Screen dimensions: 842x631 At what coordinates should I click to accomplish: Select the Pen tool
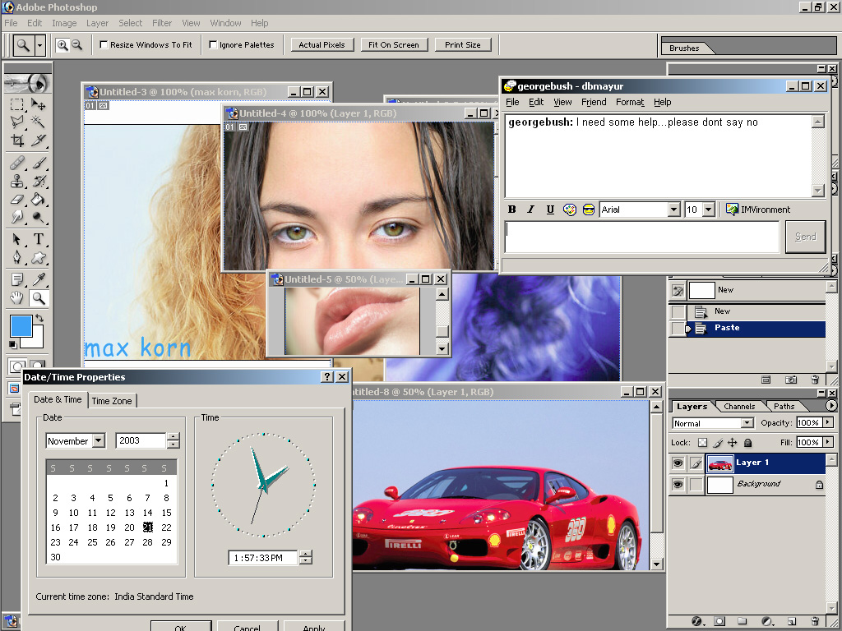(x=17, y=257)
